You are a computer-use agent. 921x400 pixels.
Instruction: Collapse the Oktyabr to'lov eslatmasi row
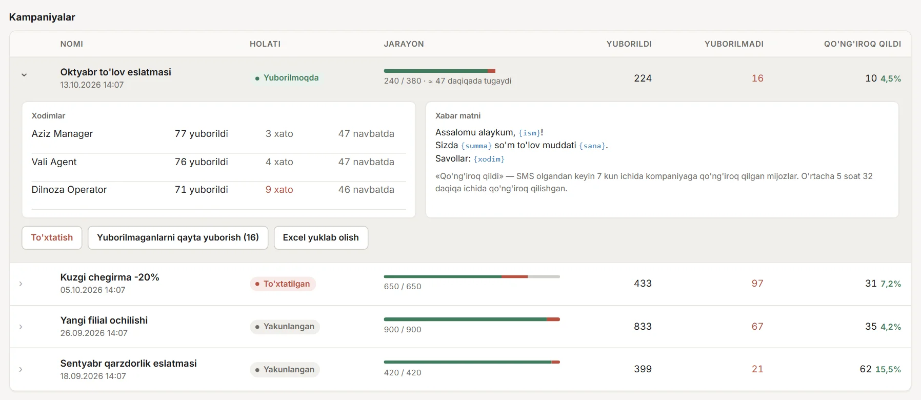[24, 75]
